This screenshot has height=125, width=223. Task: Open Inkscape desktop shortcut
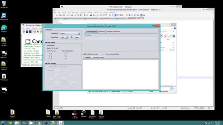click(x=84, y=114)
